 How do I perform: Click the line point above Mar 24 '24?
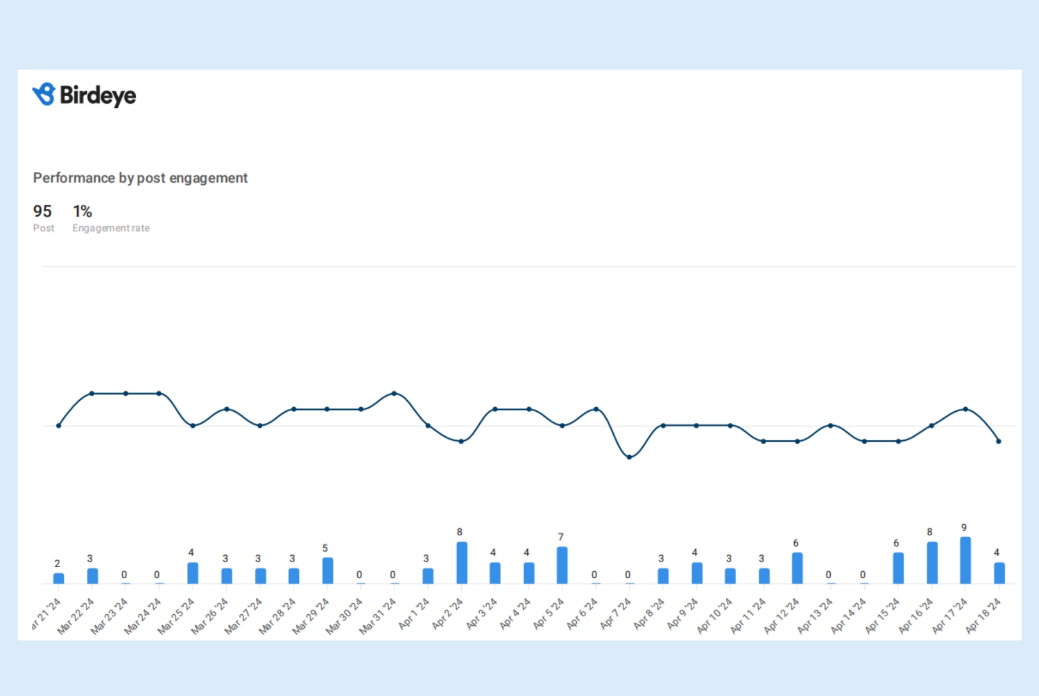(159, 394)
